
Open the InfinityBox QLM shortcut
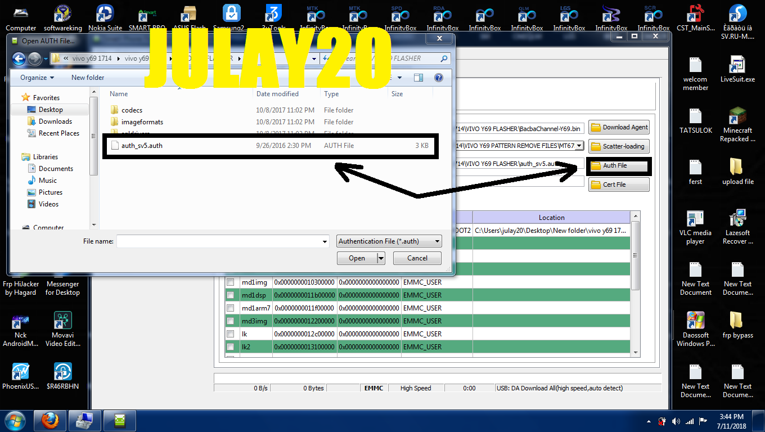(x=527, y=17)
